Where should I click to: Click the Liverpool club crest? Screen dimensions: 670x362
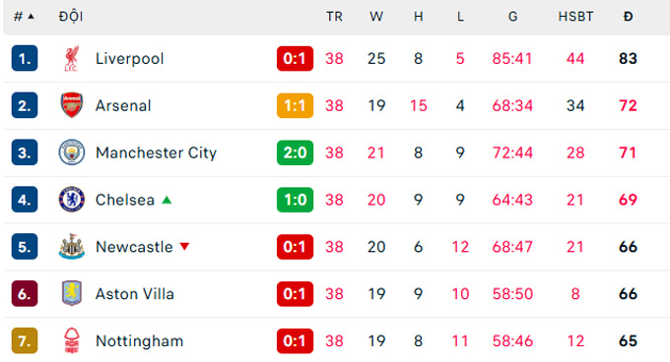(71, 58)
